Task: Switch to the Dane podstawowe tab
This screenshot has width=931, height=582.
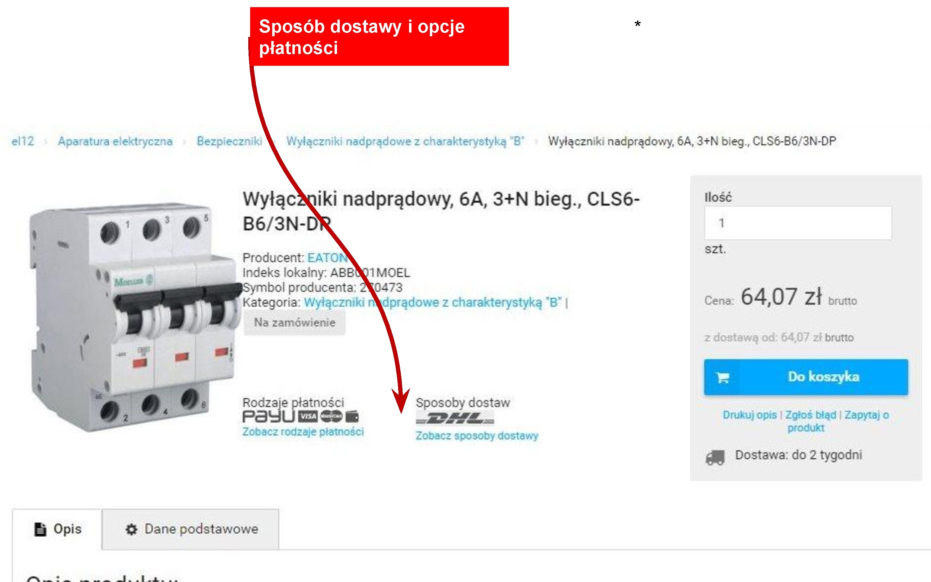Action: (x=191, y=529)
